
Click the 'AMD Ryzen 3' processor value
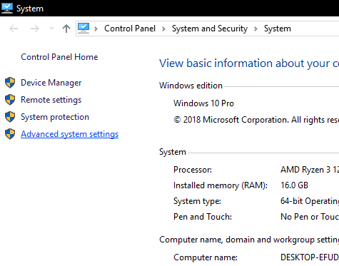[x=310, y=170]
